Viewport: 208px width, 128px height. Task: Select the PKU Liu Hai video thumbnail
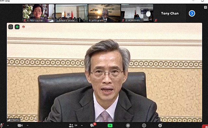38,13
